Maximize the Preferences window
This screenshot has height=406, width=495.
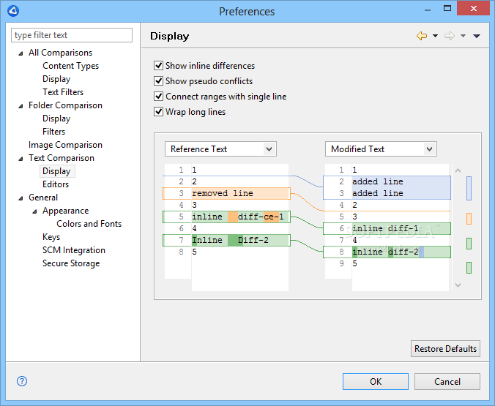(x=447, y=9)
